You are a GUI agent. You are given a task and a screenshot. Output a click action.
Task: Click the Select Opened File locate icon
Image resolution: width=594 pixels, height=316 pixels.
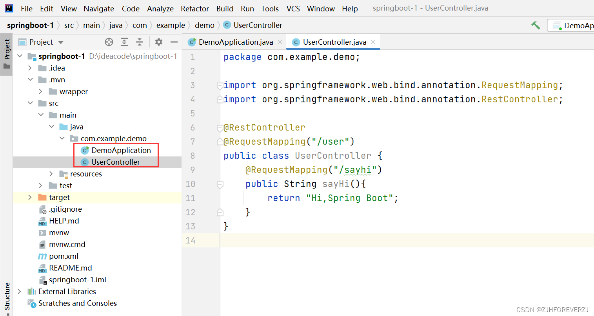tap(109, 42)
